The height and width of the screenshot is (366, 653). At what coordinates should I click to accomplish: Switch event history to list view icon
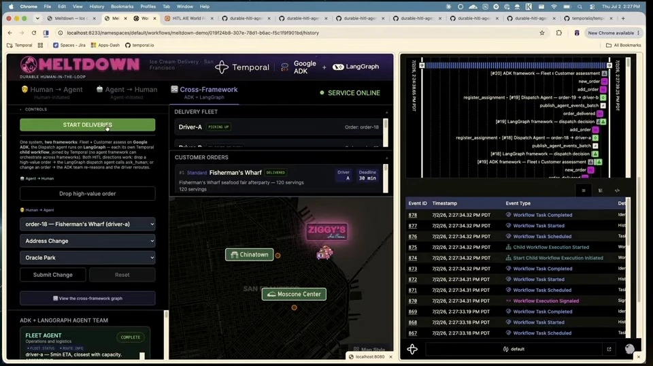click(x=584, y=190)
